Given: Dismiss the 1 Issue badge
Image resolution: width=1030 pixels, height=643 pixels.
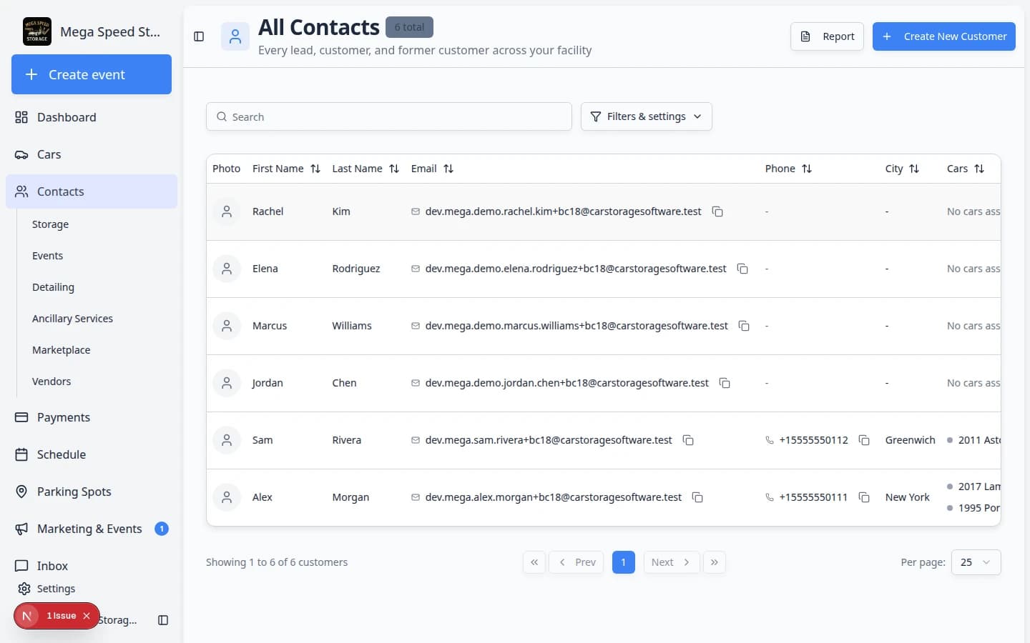Looking at the screenshot, I should click(87, 616).
